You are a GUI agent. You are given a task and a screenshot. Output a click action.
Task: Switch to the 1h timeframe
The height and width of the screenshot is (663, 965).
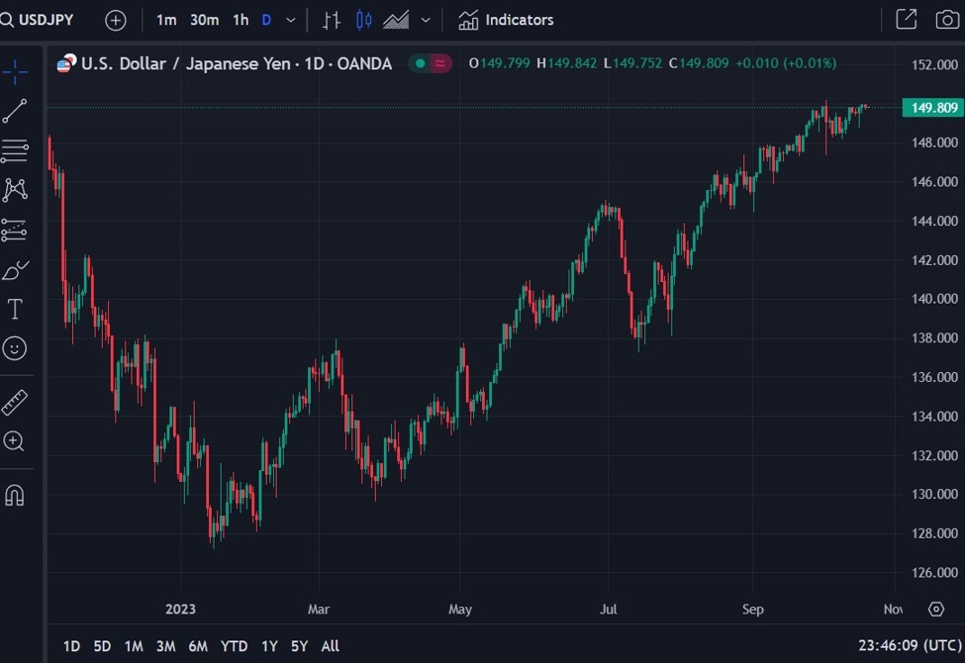click(241, 20)
